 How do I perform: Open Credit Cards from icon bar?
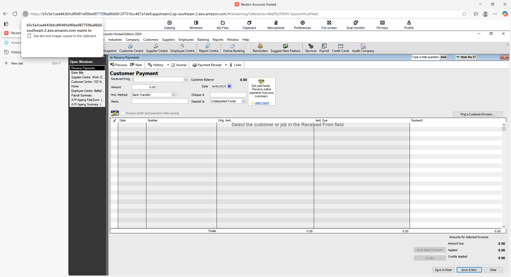pyautogui.click(x=340, y=48)
